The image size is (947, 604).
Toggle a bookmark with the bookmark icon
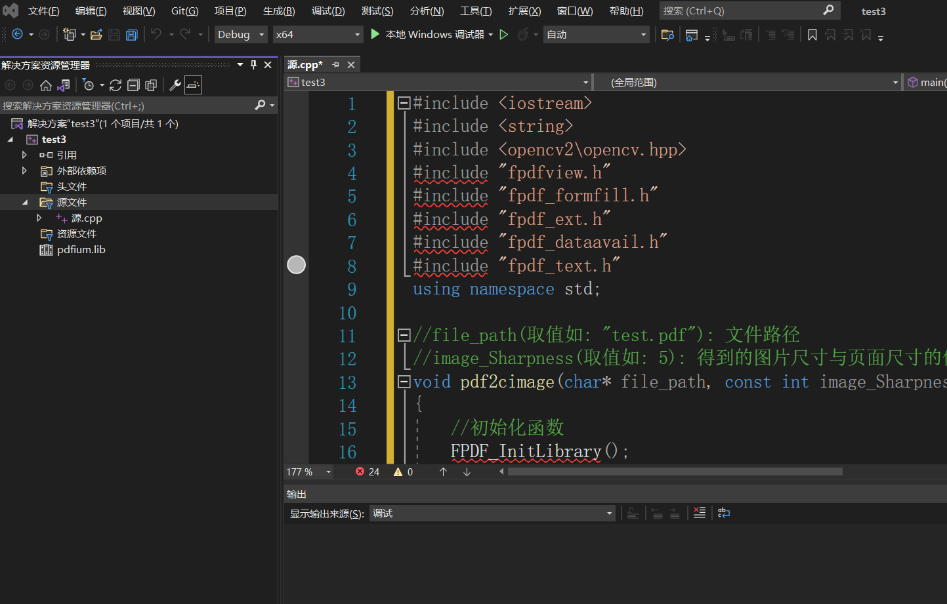[x=812, y=35]
